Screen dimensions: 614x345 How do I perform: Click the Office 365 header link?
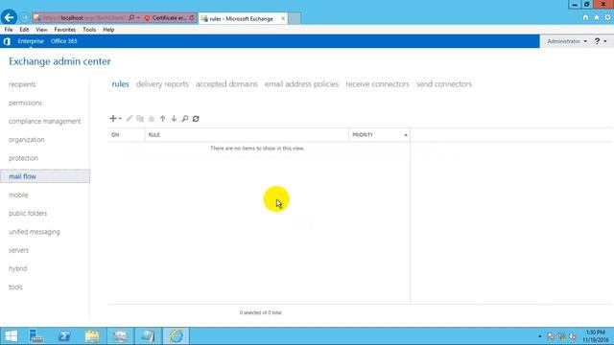pyautogui.click(x=64, y=41)
